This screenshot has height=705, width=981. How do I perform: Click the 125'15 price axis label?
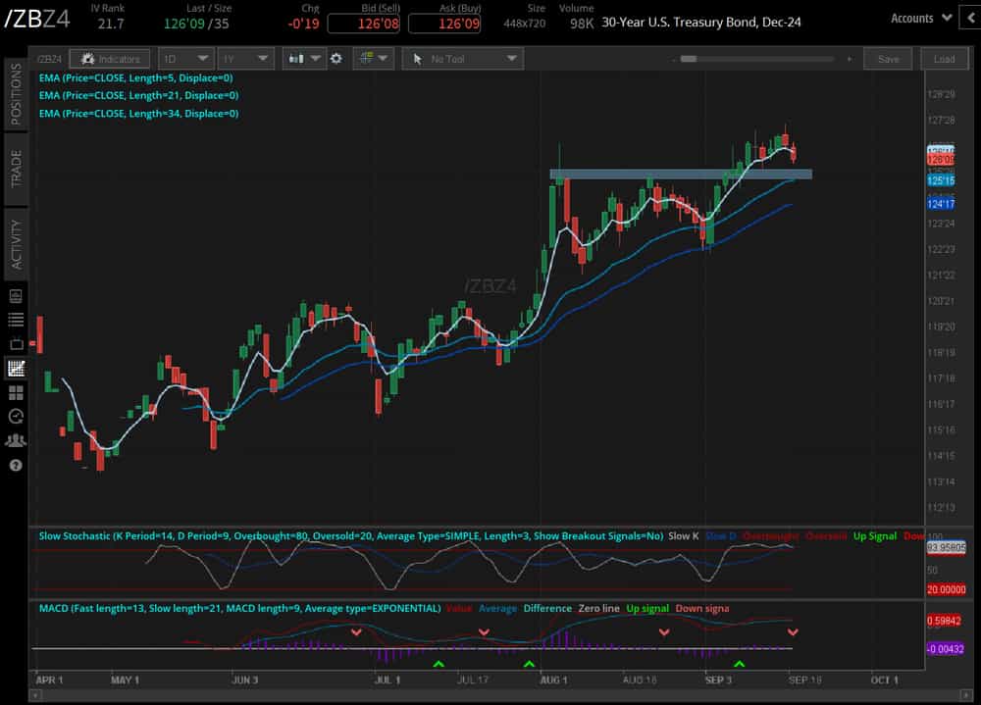coord(941,180)
